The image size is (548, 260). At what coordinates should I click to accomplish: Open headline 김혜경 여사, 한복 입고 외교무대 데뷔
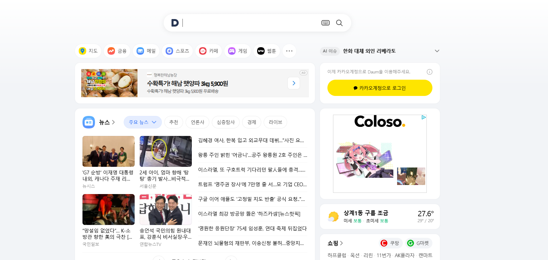click(251, 140)
